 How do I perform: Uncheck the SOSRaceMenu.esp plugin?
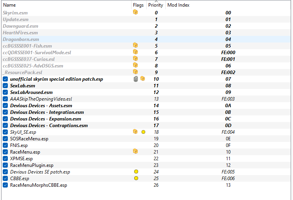point(5,139)
